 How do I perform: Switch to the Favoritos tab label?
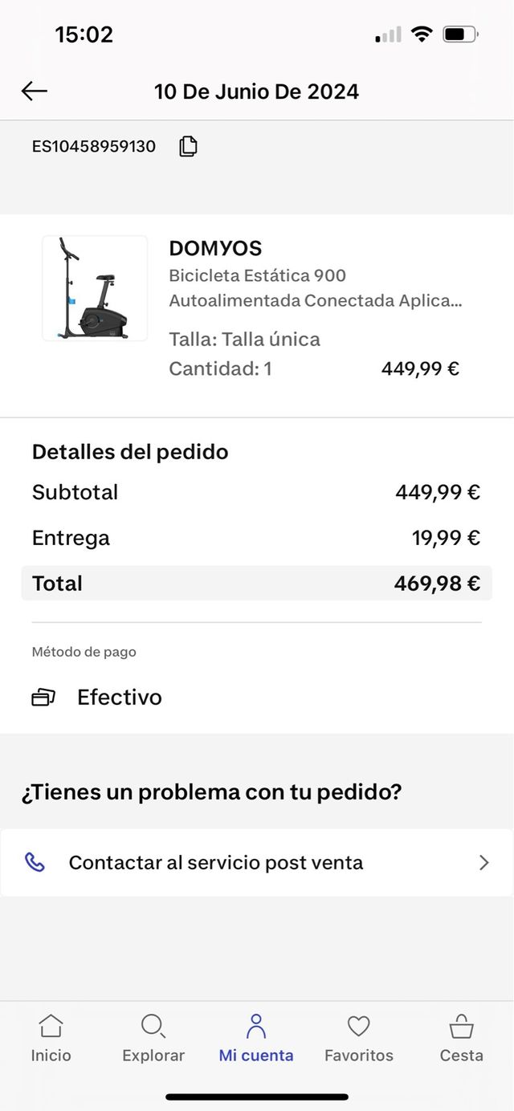tap(359, 1056)
